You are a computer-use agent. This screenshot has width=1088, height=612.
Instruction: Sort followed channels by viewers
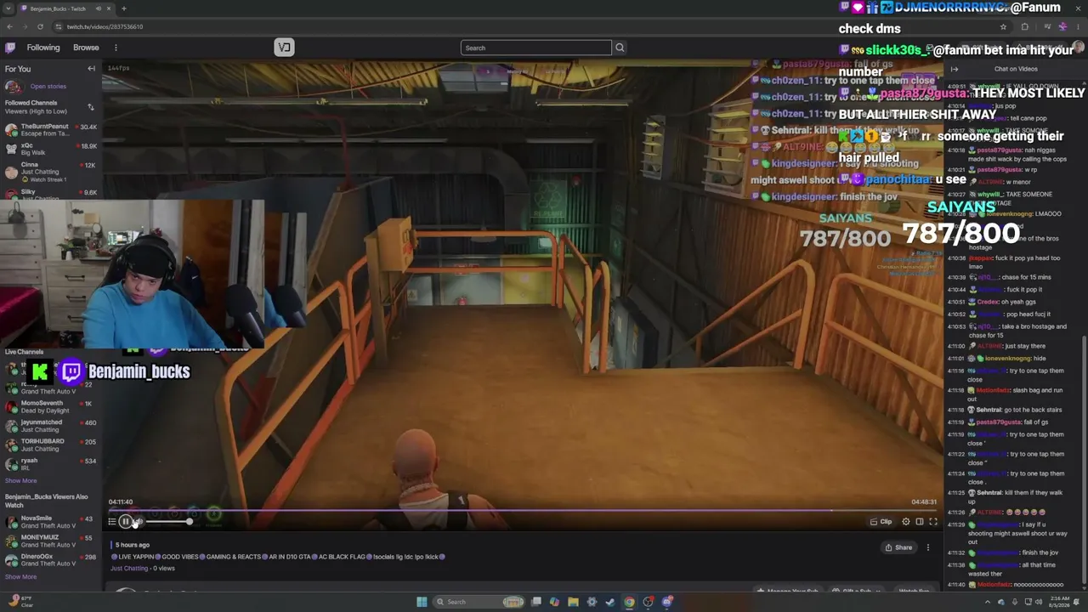(91, 107)
